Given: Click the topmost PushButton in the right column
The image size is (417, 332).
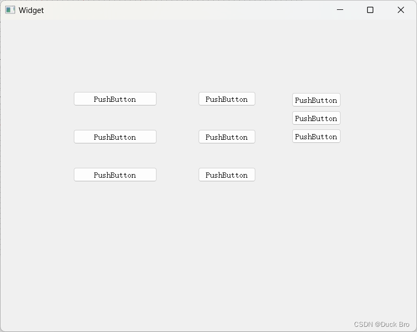Looking at the screenshot, I should (x=316, y=100).
